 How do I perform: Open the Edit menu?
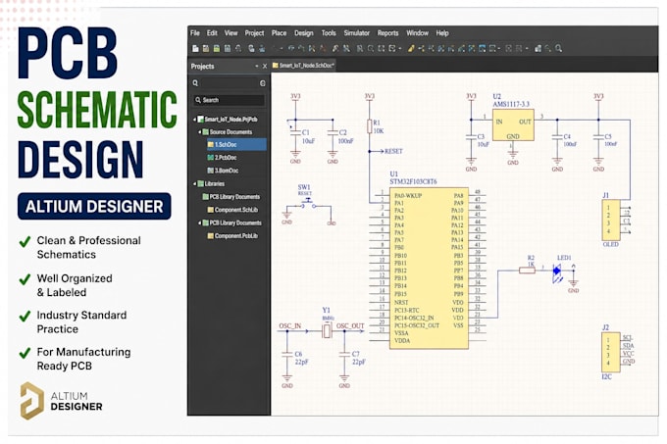212,33
